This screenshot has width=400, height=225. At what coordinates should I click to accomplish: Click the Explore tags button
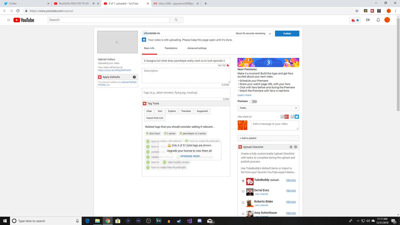tap(172, 111)
